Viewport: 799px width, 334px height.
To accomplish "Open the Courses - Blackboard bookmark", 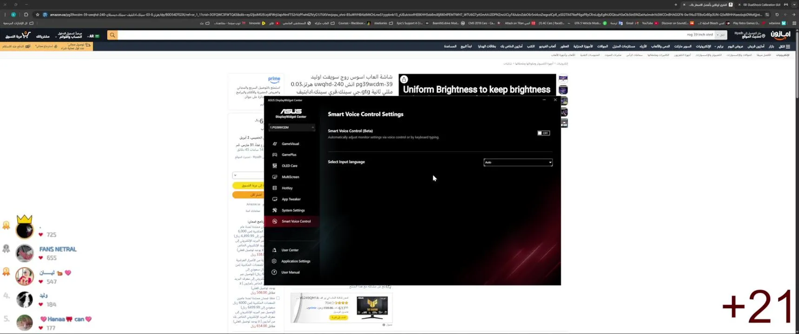I will (354, 23).
